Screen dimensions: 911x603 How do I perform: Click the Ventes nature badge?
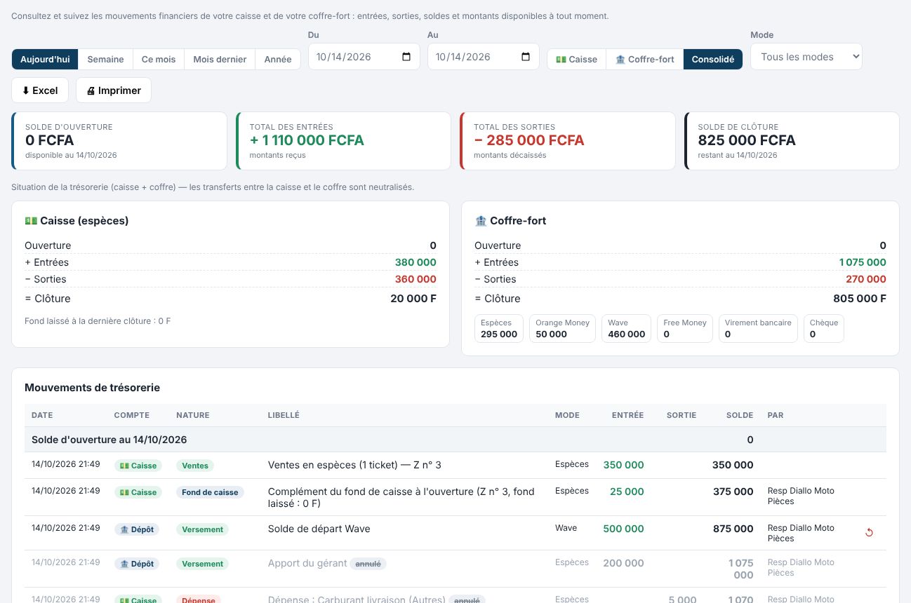[195, 466]
